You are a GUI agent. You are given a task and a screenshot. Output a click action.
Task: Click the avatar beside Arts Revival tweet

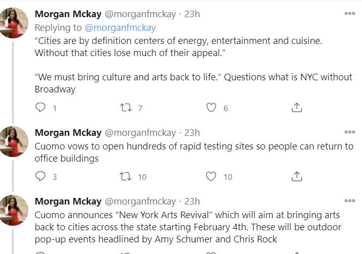point(14,211)
